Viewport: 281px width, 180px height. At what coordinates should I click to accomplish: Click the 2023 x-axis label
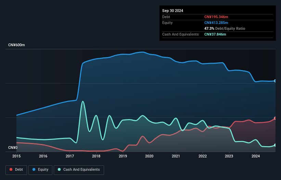[229, 156]
